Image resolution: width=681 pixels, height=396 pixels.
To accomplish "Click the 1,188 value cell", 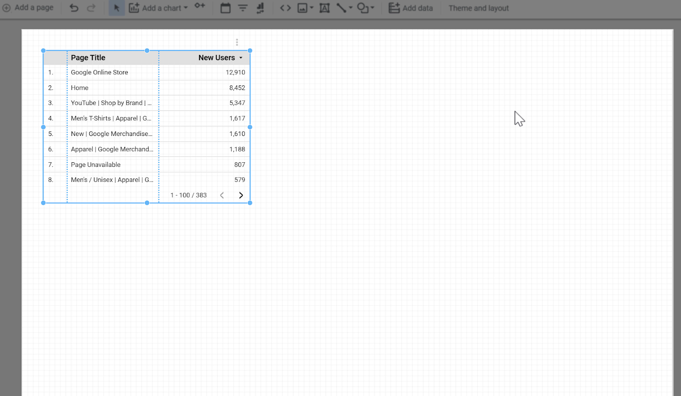I will tap(237, 149).
